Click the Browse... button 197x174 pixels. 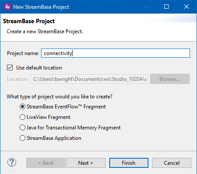click(x=170, y=79)
